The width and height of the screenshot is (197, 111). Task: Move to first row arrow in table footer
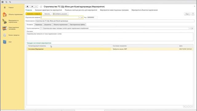185,106
